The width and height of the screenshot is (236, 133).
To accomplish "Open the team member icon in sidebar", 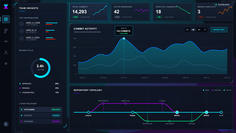I will [6, 52].
